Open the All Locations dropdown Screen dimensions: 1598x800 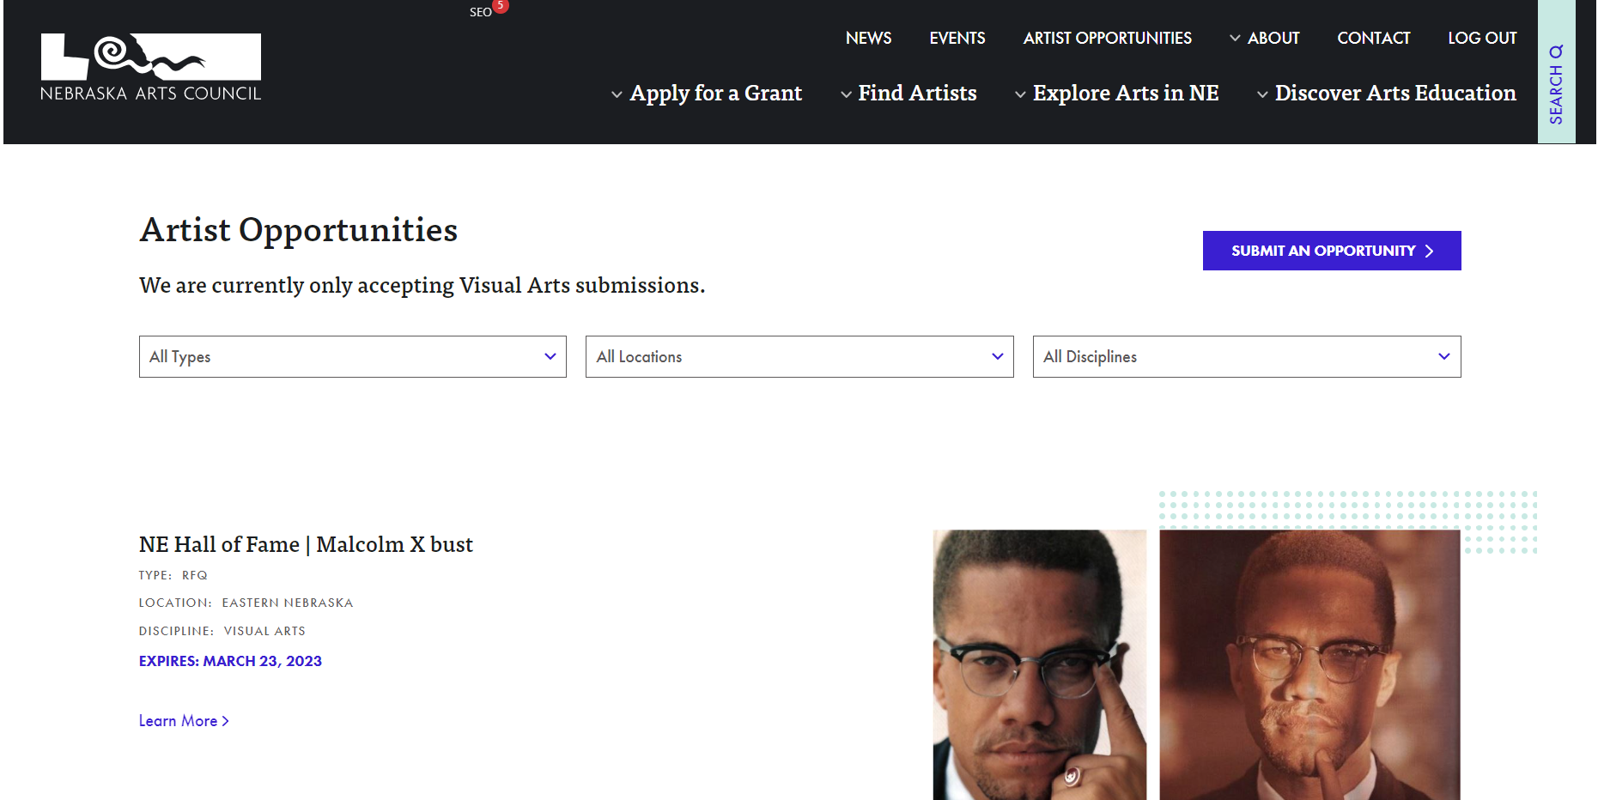coord(799,356)
